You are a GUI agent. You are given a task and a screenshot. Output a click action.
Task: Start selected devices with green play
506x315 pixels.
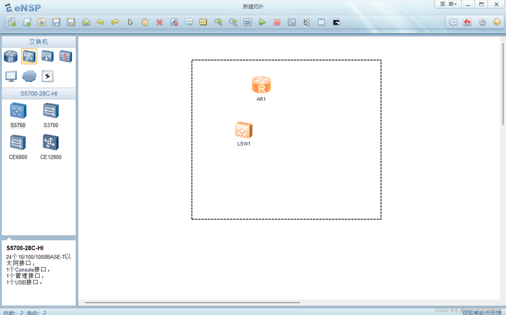[x=262, y=22]
